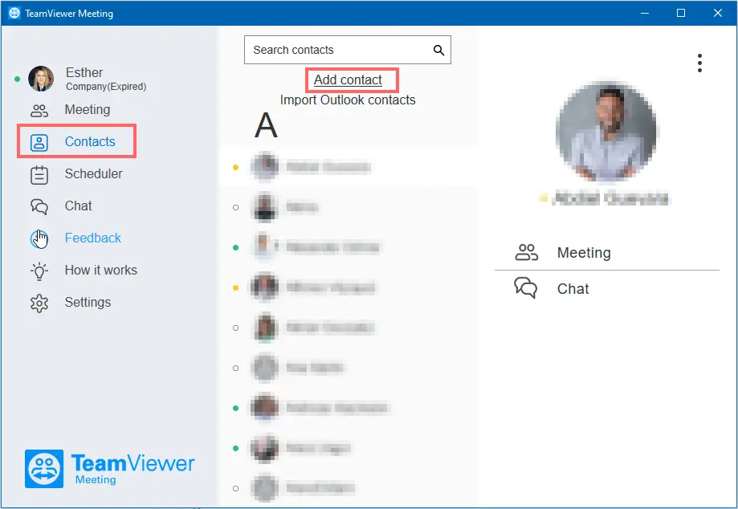
Task: Click Import Outlook contacts link
Action: [348, 100]
